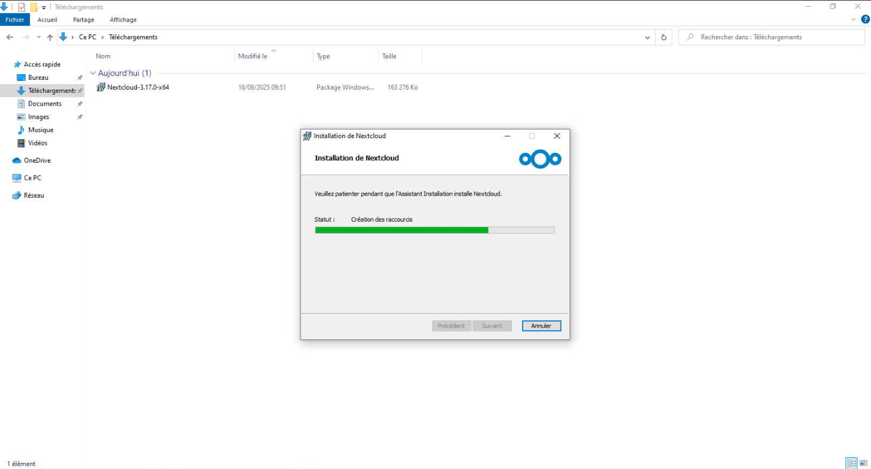The width and height of the screenshot is (871, 469).
Task: Click the Réseau network icon
Action: point(17,195)
